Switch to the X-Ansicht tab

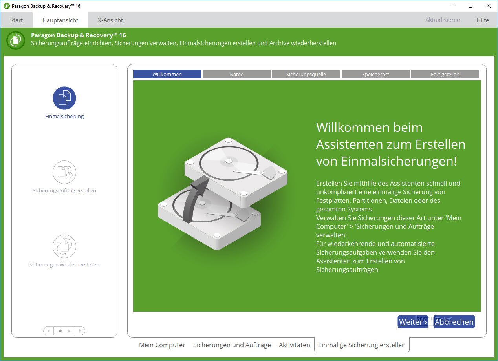point(110,20)
